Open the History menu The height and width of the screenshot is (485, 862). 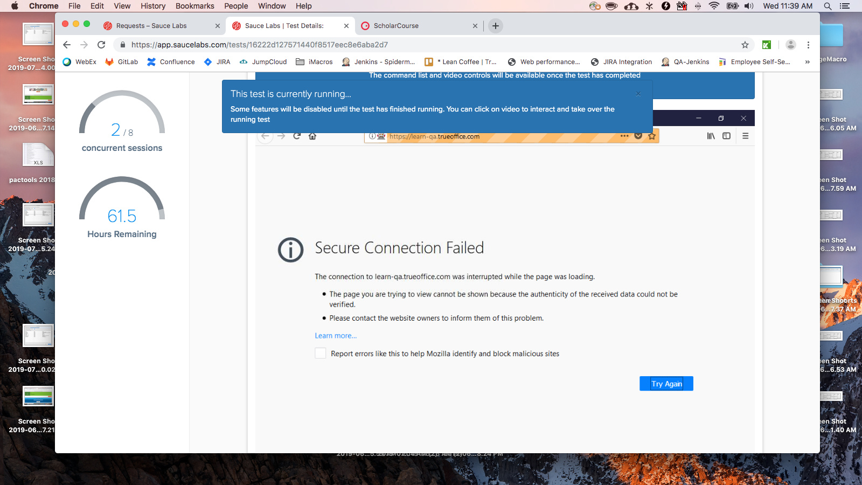click(x=153, y=6)
